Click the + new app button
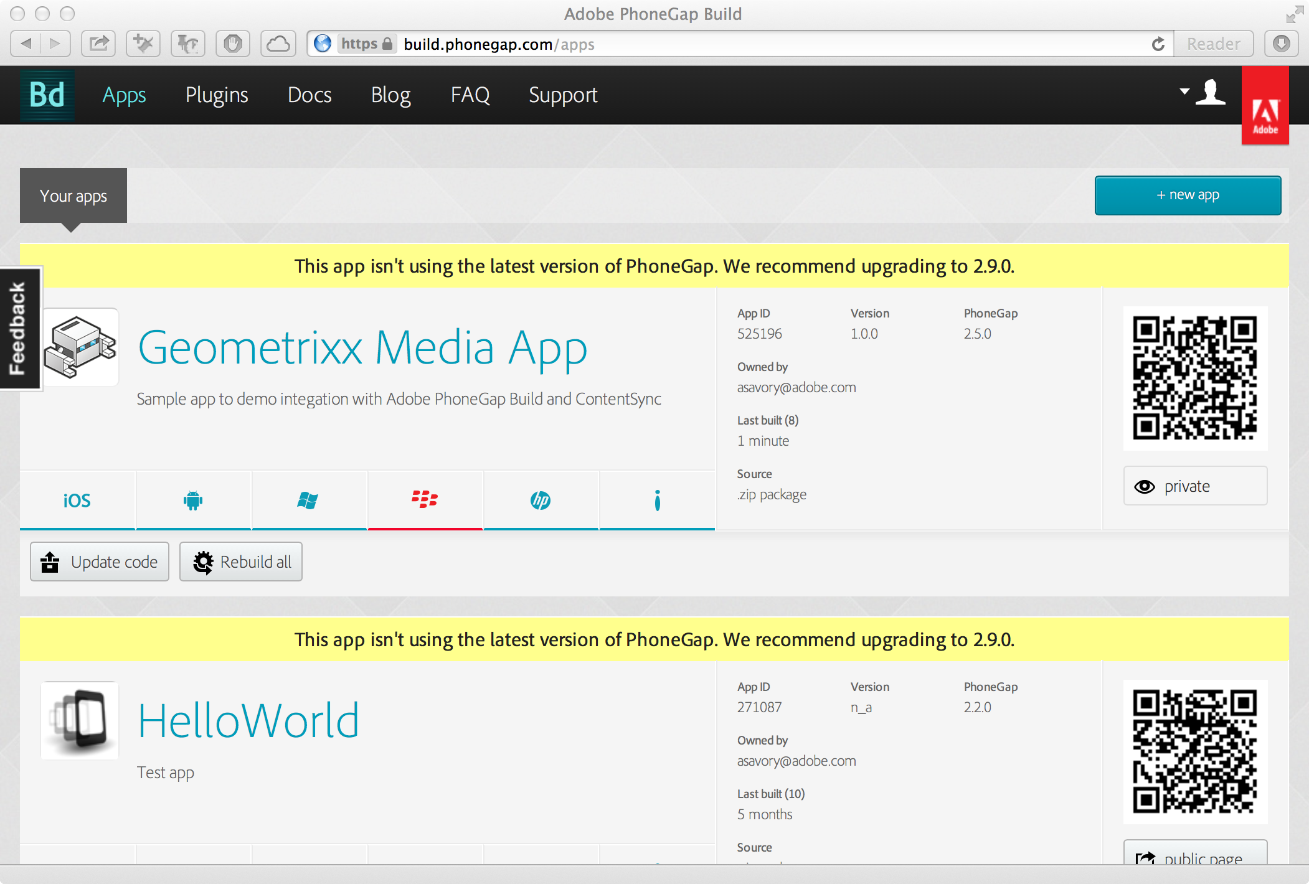This screenshot has width=1309, height=884. pyautogui.click(x=1188, y=195)
